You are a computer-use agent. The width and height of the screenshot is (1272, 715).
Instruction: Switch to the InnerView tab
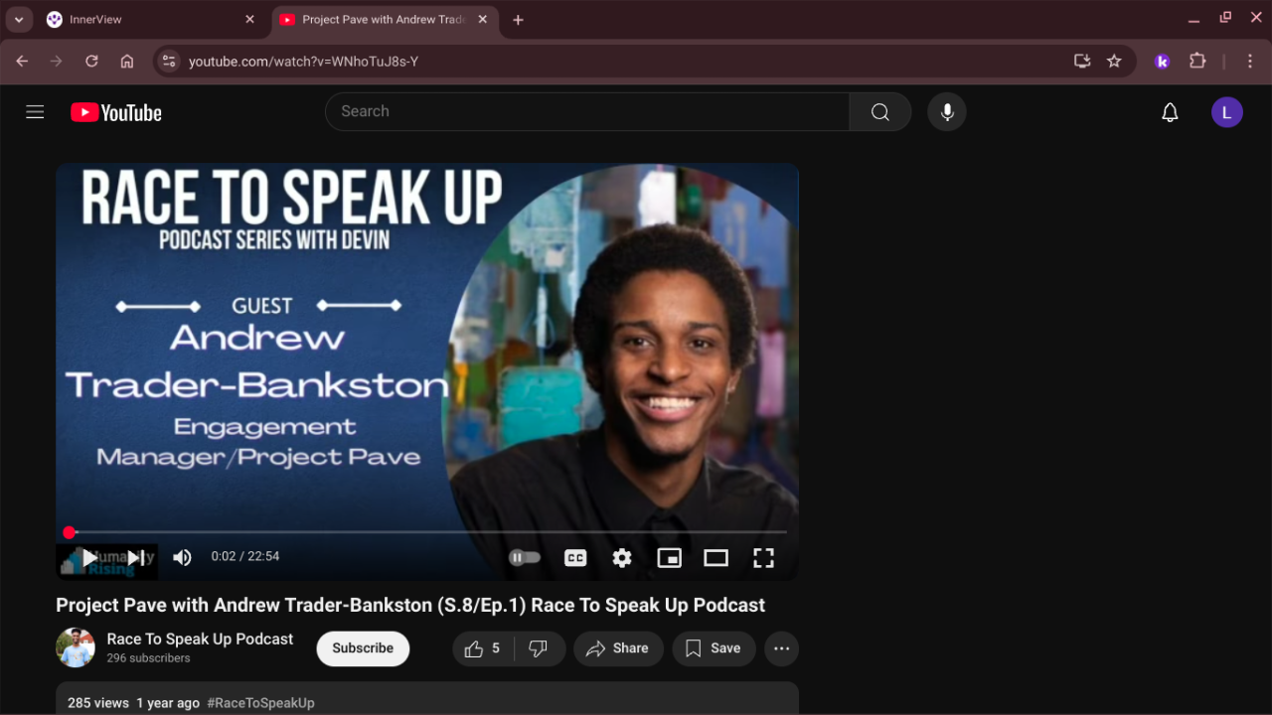pyautogui.click(x=150, y=20)
